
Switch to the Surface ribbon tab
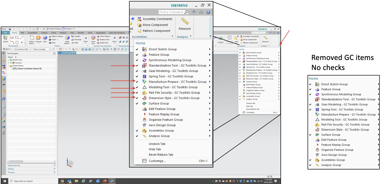tap(44, 32)
